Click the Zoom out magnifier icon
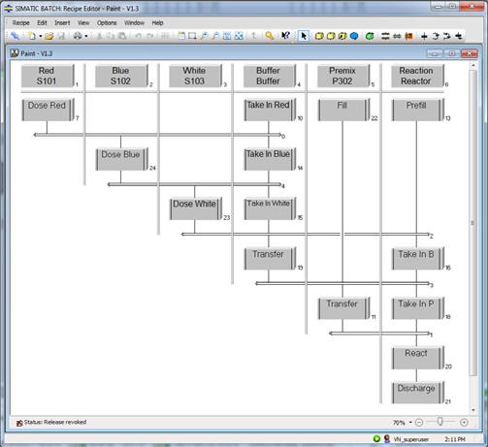This screenshot has width=488, height=447. tap(215, 36)
